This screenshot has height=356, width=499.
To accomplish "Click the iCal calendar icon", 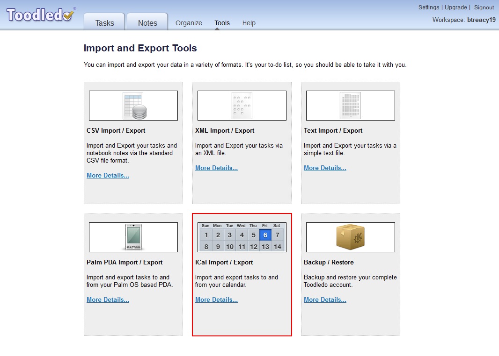I will click(242, 237).
